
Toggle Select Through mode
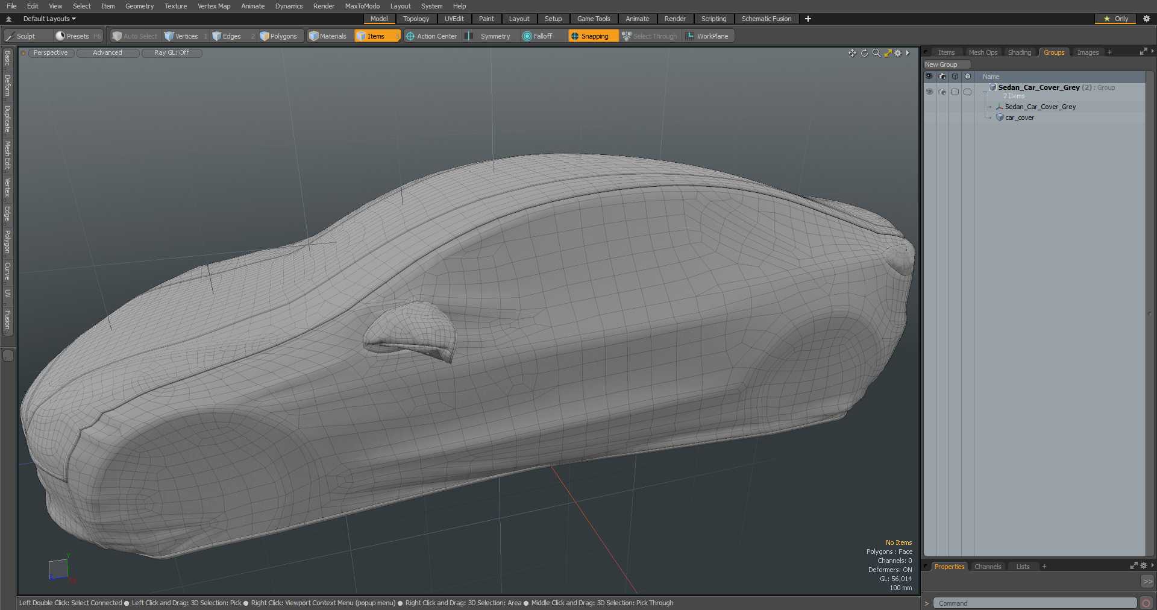(650, 36)
